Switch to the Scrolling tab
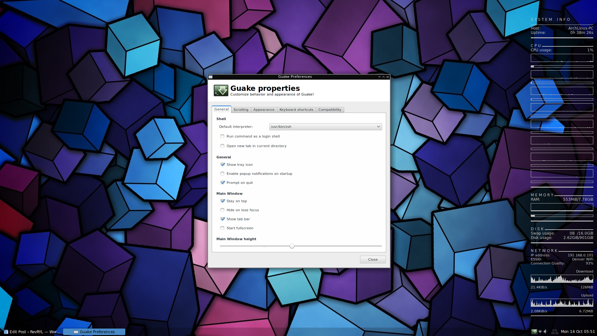597x336 pixels. click(x=241, y=110)
